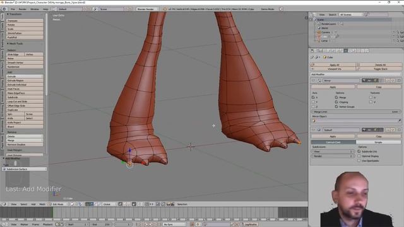The height and width of the screenshot is (227, 404).
Task: Click jump to end frame button
Action: click(x=160, y=224)
